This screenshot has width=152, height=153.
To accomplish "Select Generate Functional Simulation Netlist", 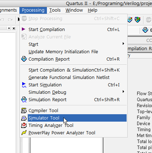I will 74,78.
